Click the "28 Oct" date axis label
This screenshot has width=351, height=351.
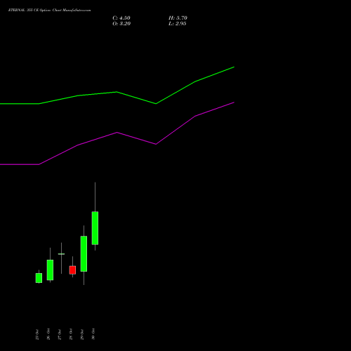point(71,334)
